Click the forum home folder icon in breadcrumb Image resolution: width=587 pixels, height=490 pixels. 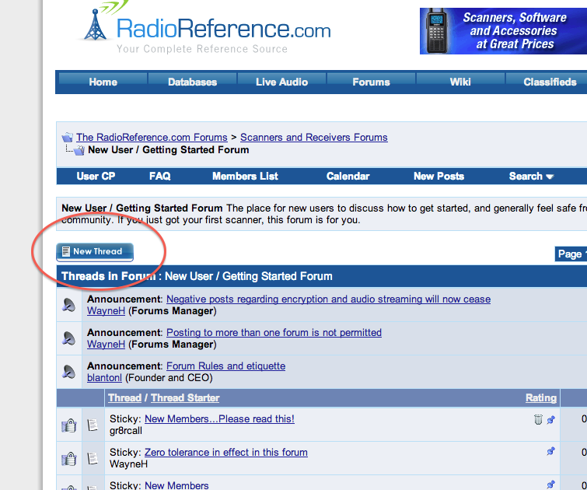click(68, 137)
